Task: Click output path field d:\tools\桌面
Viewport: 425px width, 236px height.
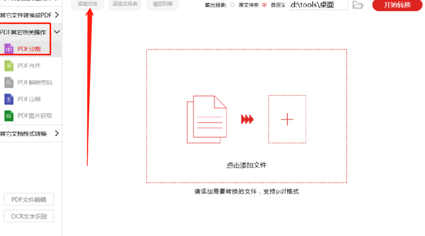Action: (319, 5)
